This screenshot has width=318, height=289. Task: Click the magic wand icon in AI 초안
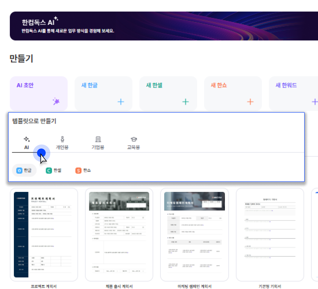tap(56, 101)
